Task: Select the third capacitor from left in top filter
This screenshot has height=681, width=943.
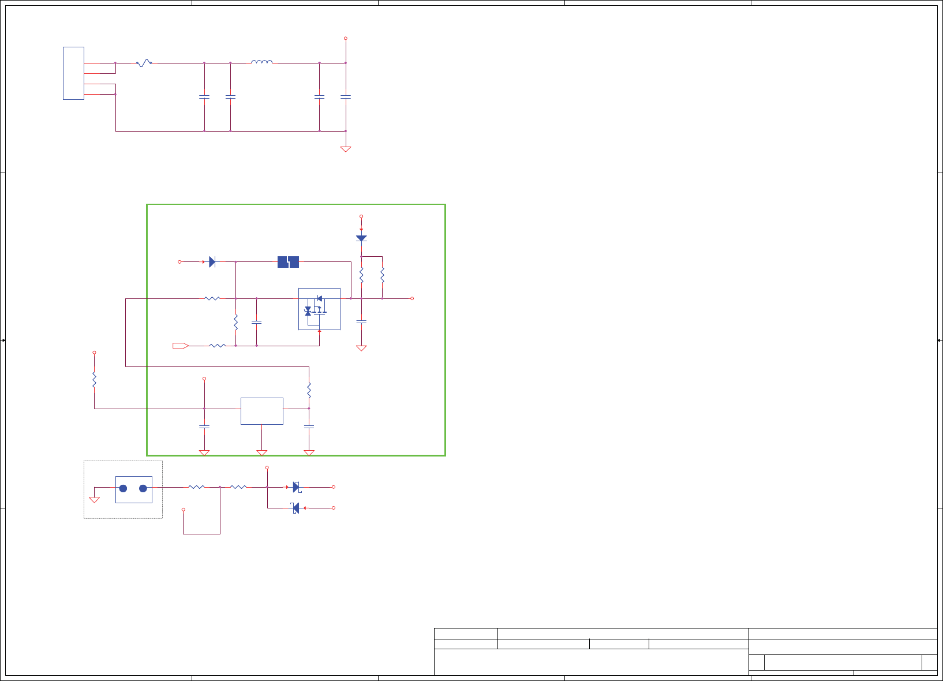Action: click(319, 97)
